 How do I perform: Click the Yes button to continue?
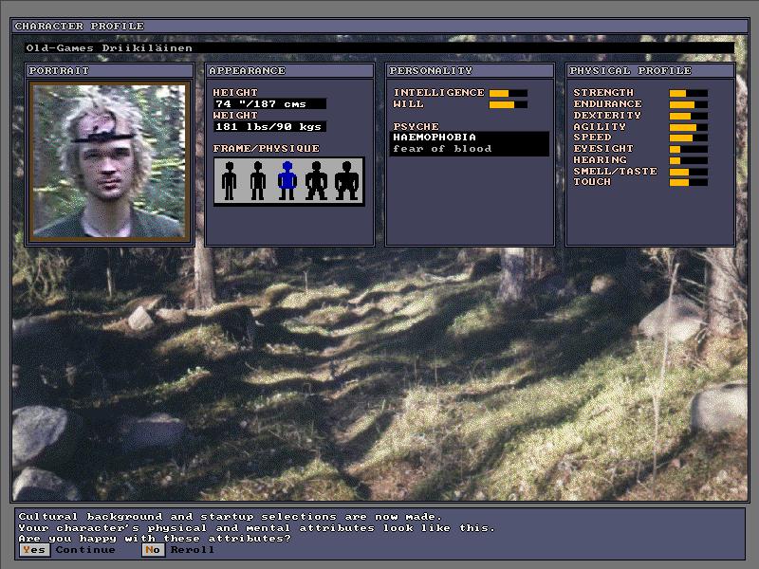[34, 550]
